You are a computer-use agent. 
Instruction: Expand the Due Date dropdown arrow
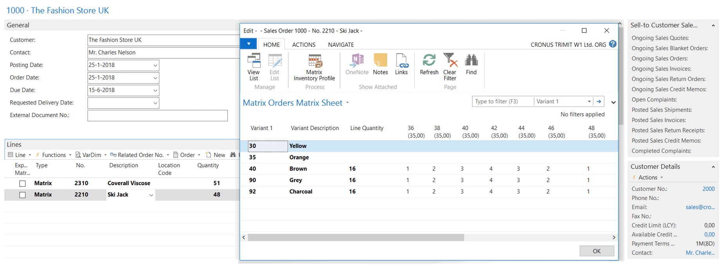pos(155,90)
